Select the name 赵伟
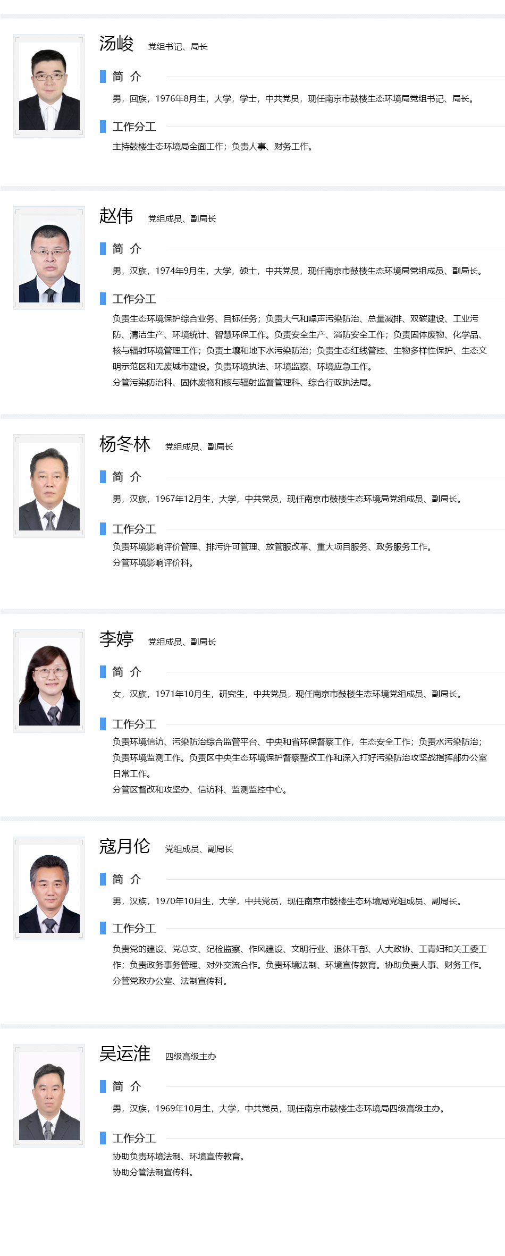The height and width of the screenshot is (1256, 505). point(116,216)
